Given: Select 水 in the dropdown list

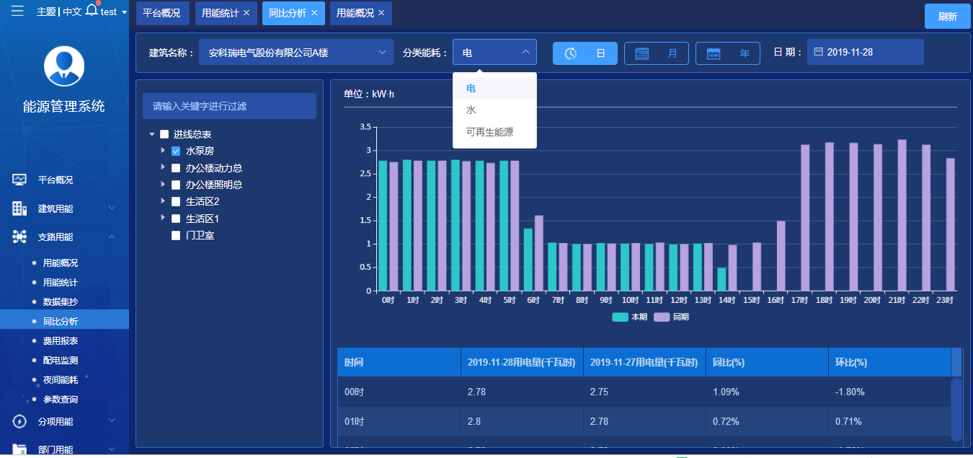Looking at the screenshot, I should click(x=494, y=110).
